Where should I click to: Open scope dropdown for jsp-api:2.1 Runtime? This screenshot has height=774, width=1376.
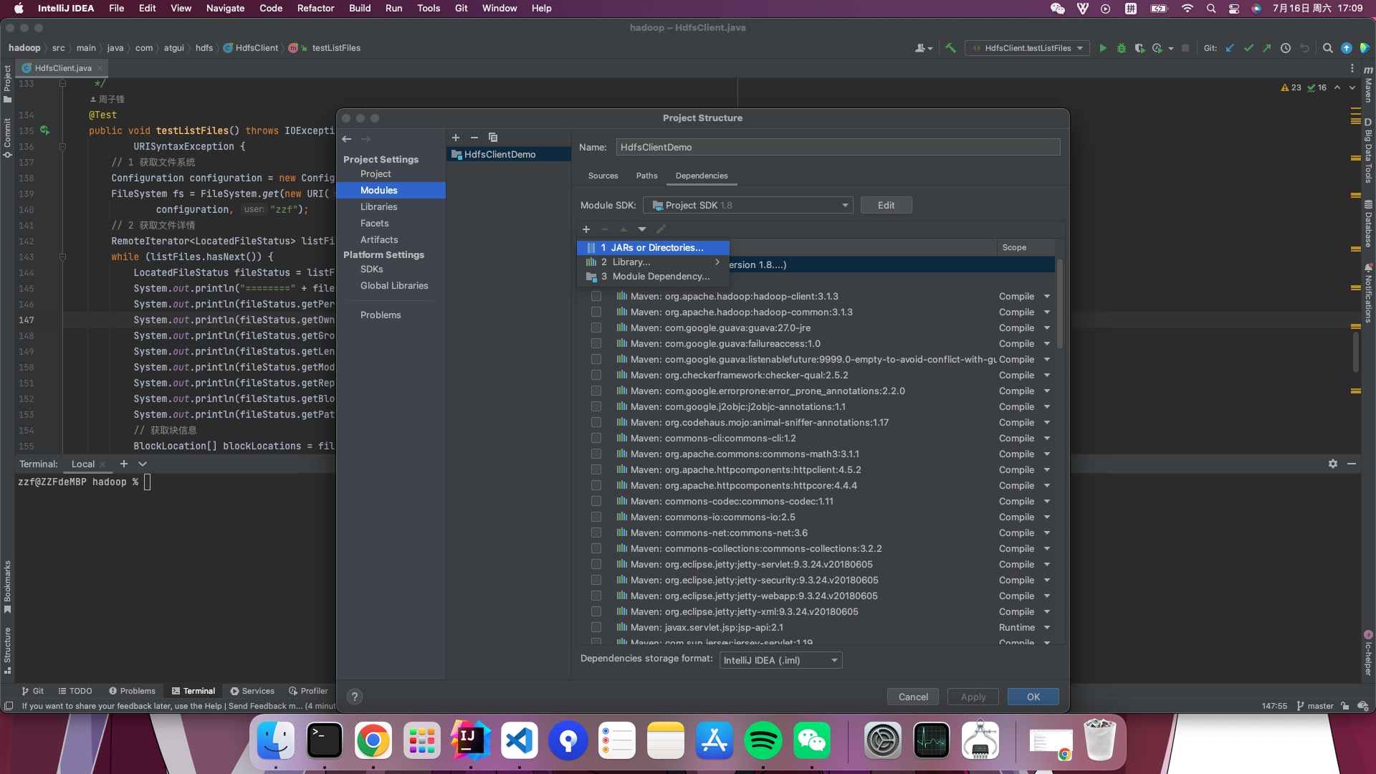pyautogui.click(x=1047, y=627)
